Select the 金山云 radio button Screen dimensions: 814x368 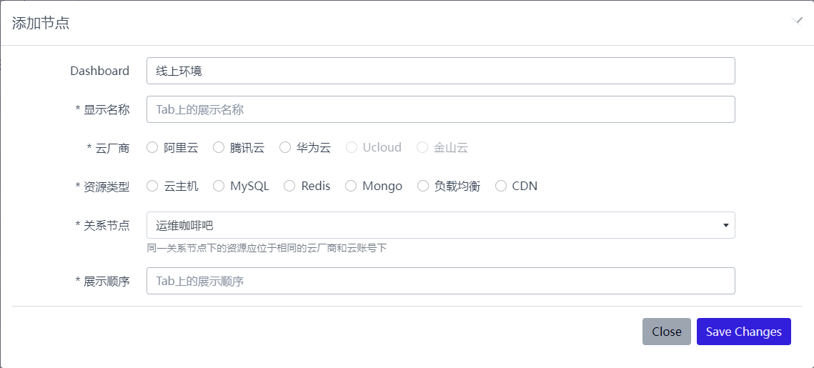pyautogui.click(x=422, y=148)
